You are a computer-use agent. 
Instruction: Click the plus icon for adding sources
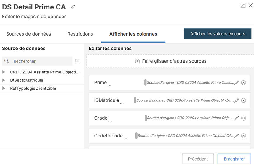(x=137, y=61)
